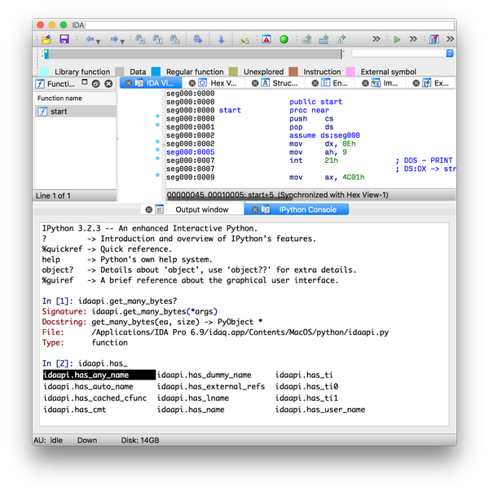Click the blue down-arrow jump icon
Screen dimensions: 489x492
[222, 39]
